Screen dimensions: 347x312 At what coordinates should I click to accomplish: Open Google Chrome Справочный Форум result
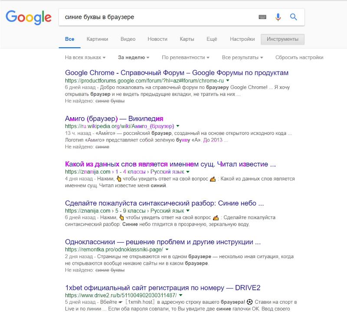pos(177,72)
